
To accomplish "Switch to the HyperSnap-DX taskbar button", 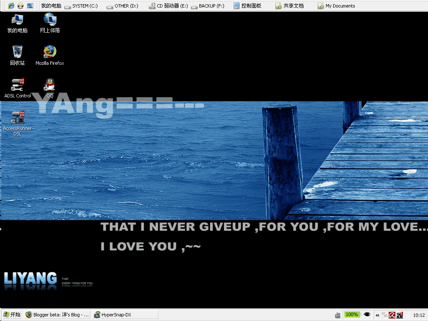I will (x=125, y=315).
